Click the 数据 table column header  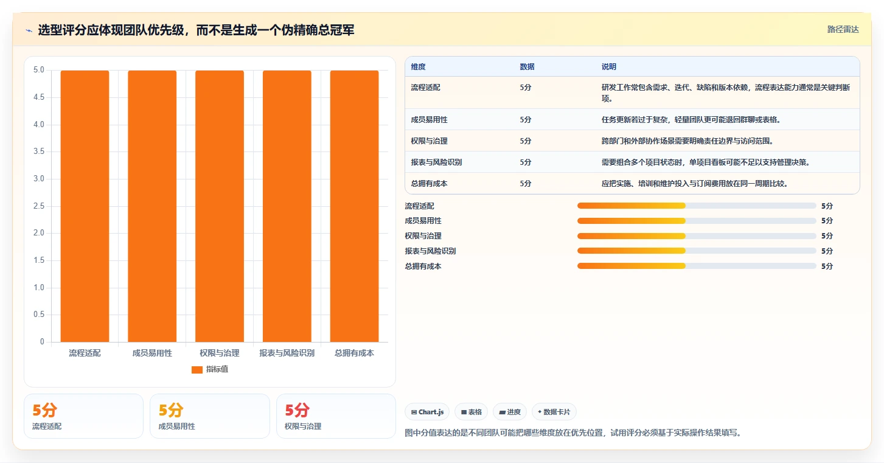527,67
